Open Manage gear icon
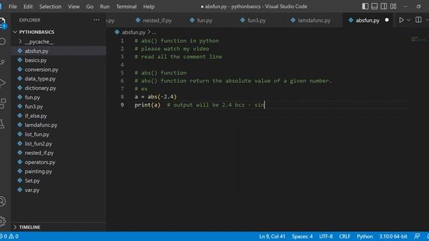Viewport: 429px width, 241px height. 3,221
